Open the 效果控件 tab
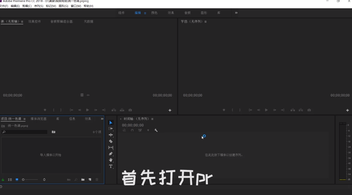Screen dimensions: 352x195 pyautogui.click(x=35, y=21)
